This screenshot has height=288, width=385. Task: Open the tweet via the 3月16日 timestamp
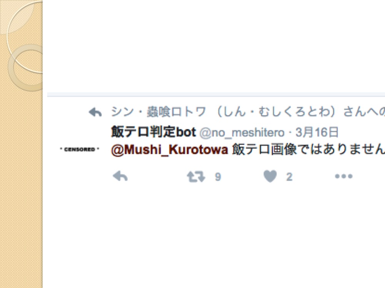[x=317, y=132]
